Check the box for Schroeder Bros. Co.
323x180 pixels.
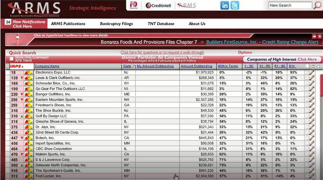tap(307, 83)
